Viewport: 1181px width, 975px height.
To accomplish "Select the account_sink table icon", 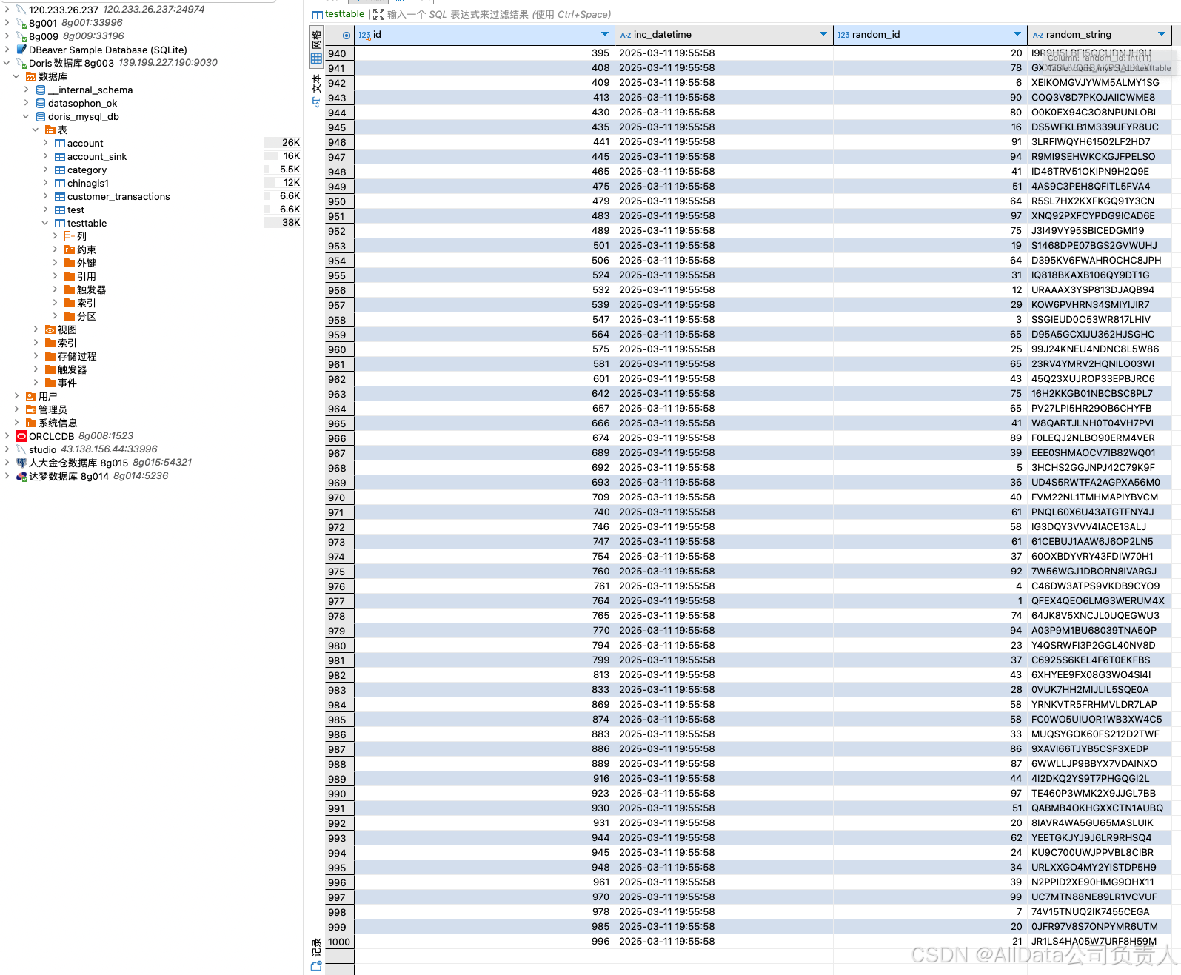I will [60, 157].
